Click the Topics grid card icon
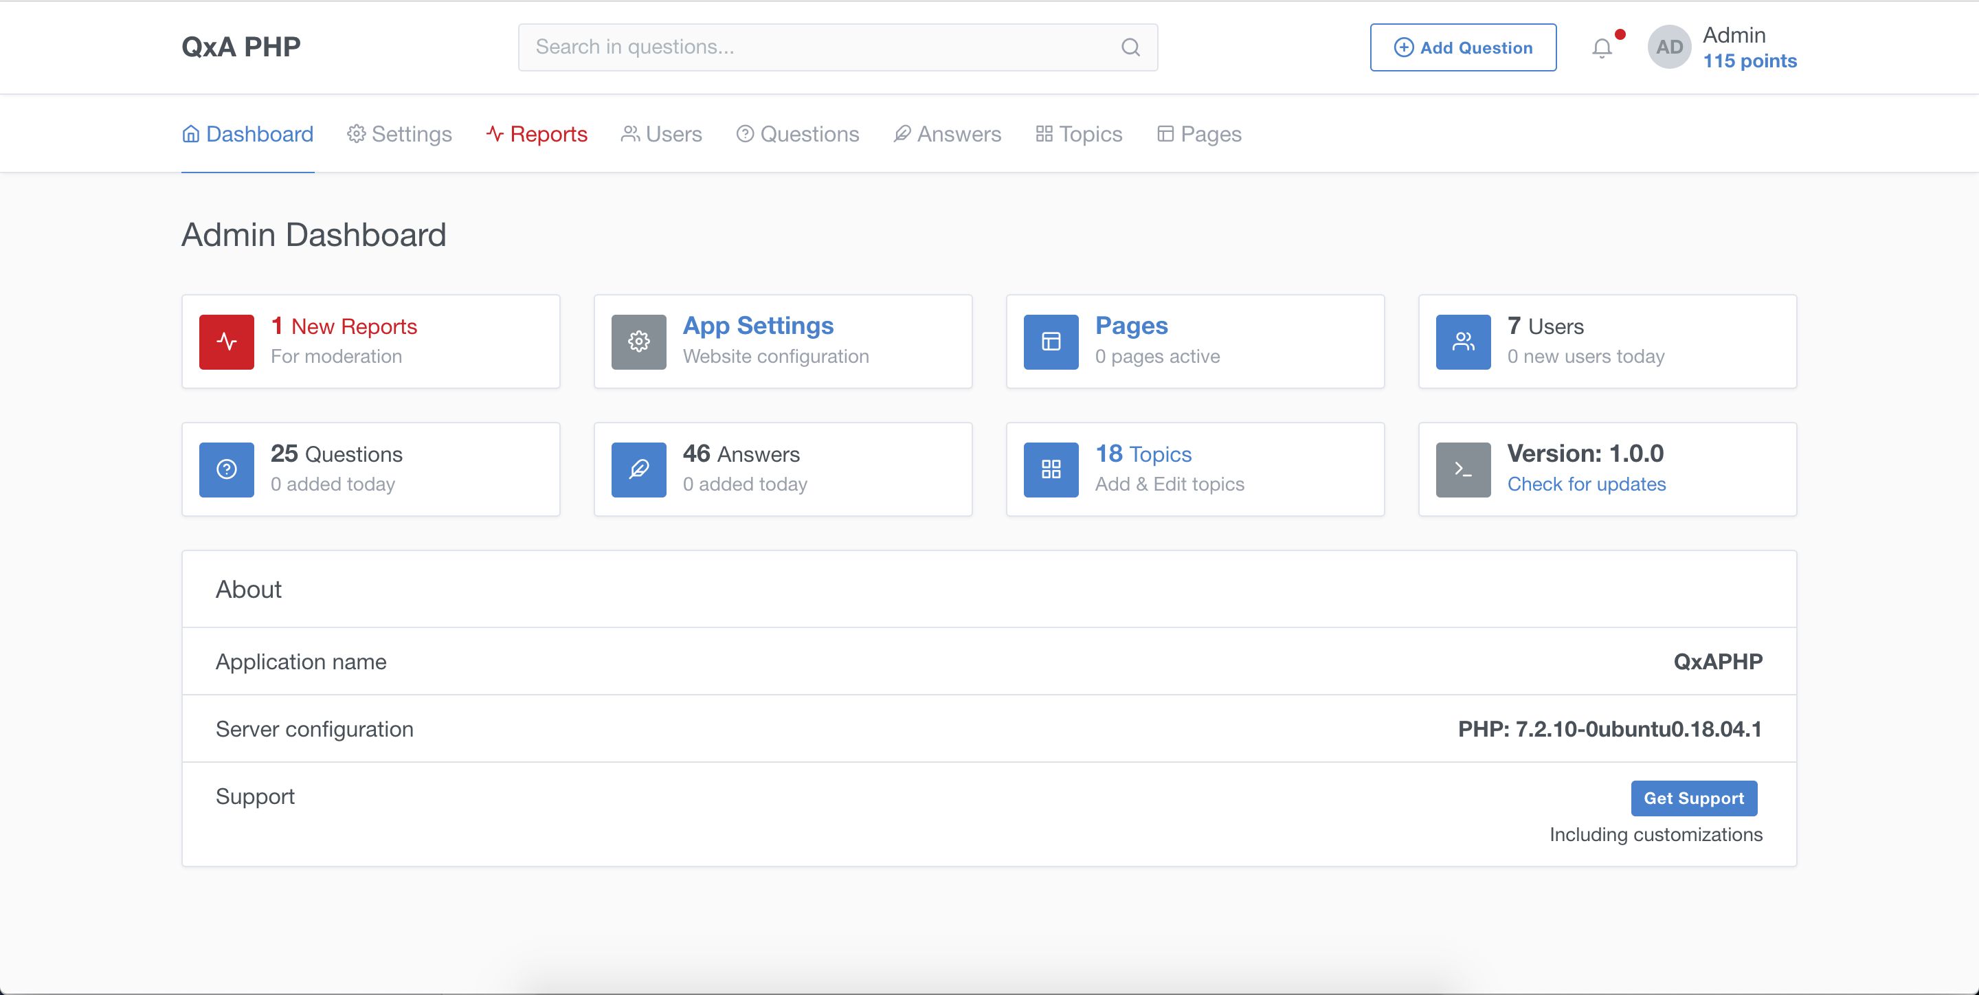 point(1051,469)
